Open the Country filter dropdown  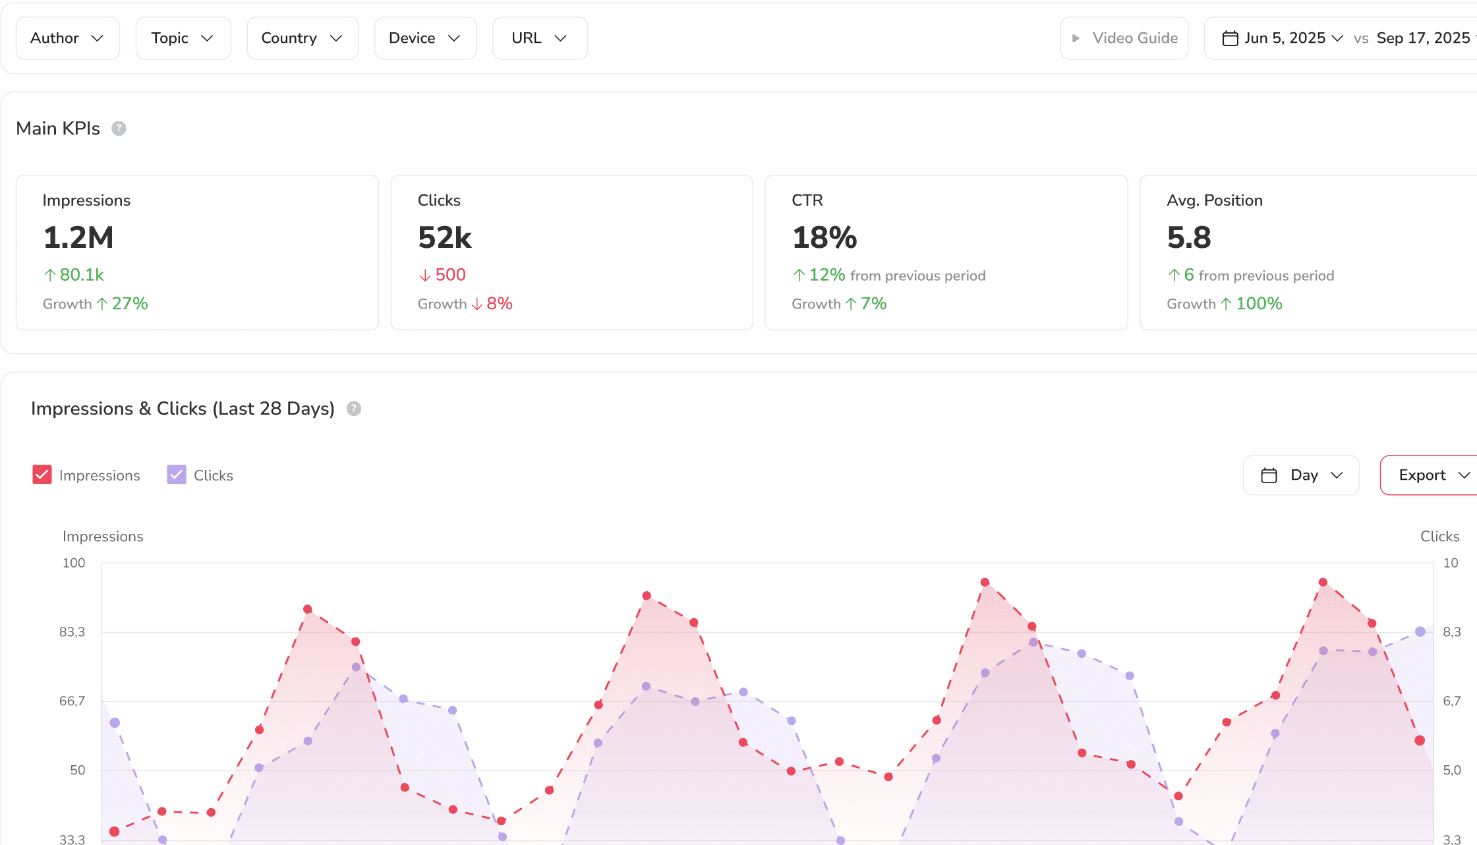pos(303,38)
